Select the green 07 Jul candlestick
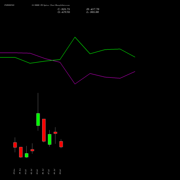Image resolution: width=180 pixels, height=180 pixels. pyautogui.click(x=50, y=139)
